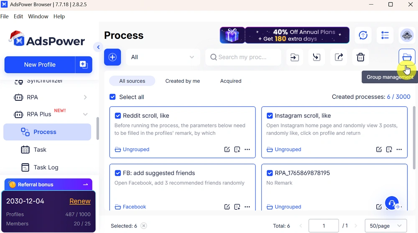418x233 pixels.
Task: Switch to Created by me tab
Action: click(x=183, y=81)
